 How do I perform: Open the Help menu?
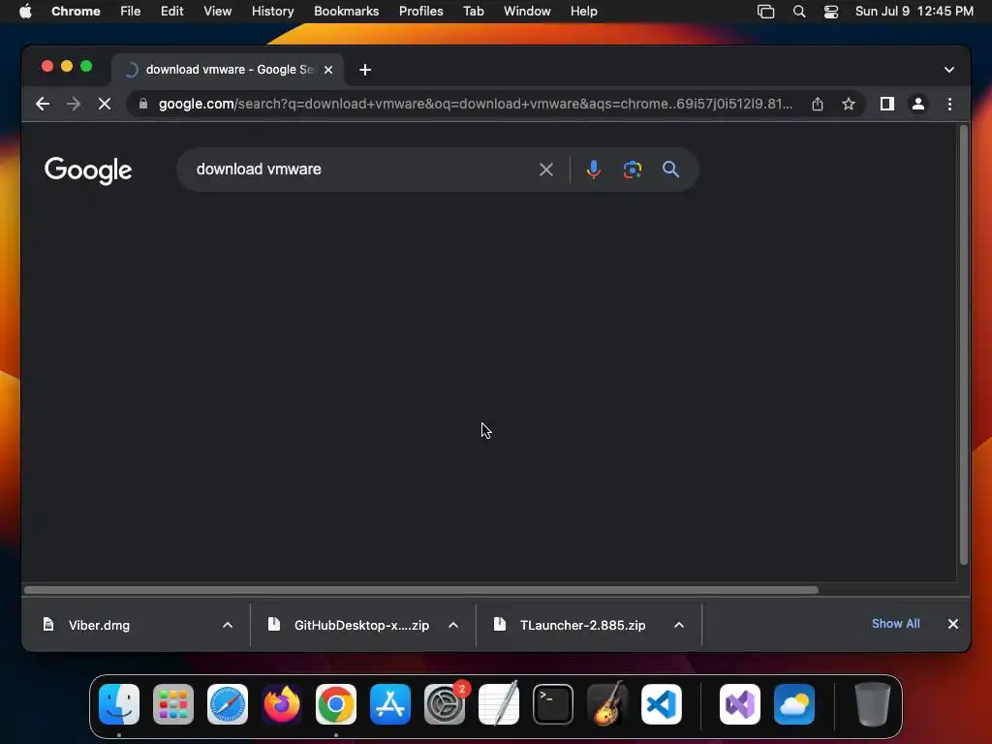click(583, 12)
